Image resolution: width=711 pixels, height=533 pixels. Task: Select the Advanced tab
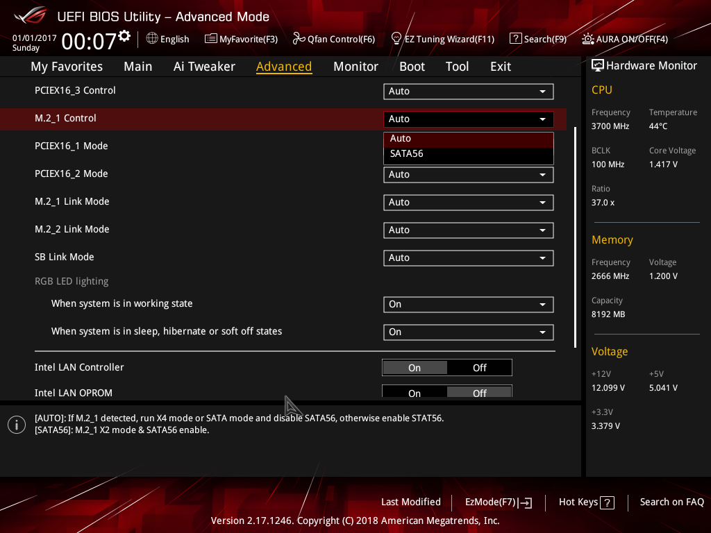point(284,67)
